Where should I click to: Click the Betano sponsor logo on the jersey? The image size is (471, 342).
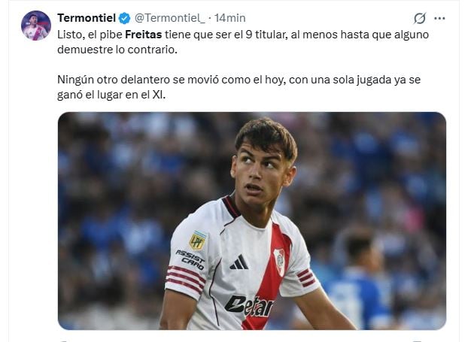[x=249, y=306]
